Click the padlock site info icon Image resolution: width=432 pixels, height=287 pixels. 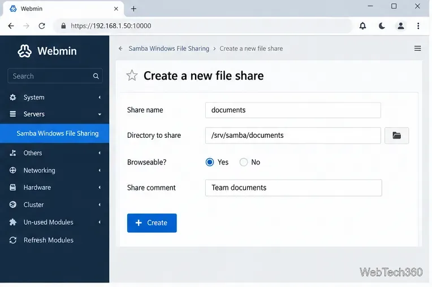tap(63, 26)
